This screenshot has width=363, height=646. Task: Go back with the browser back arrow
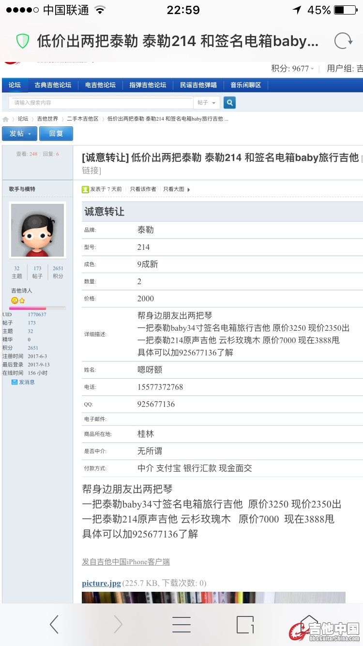pyautogui.click(x=54, y=625)
